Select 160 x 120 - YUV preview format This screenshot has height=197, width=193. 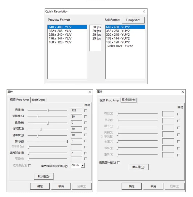67,42
